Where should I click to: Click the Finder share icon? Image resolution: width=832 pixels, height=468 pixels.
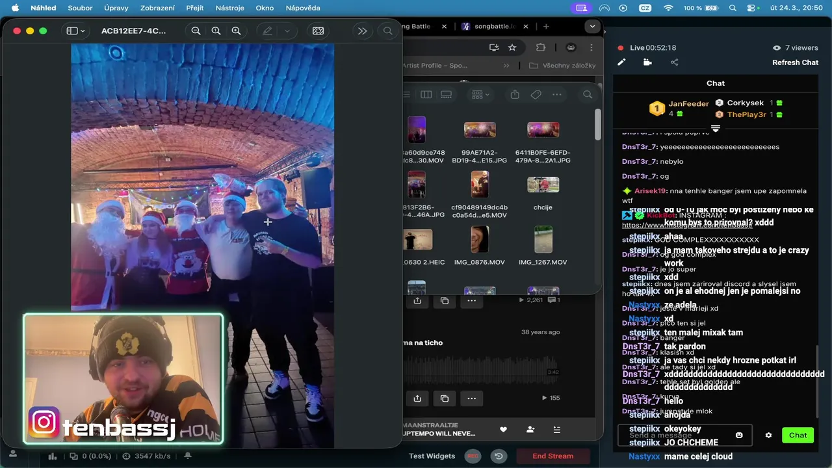[x=515, y=94]
